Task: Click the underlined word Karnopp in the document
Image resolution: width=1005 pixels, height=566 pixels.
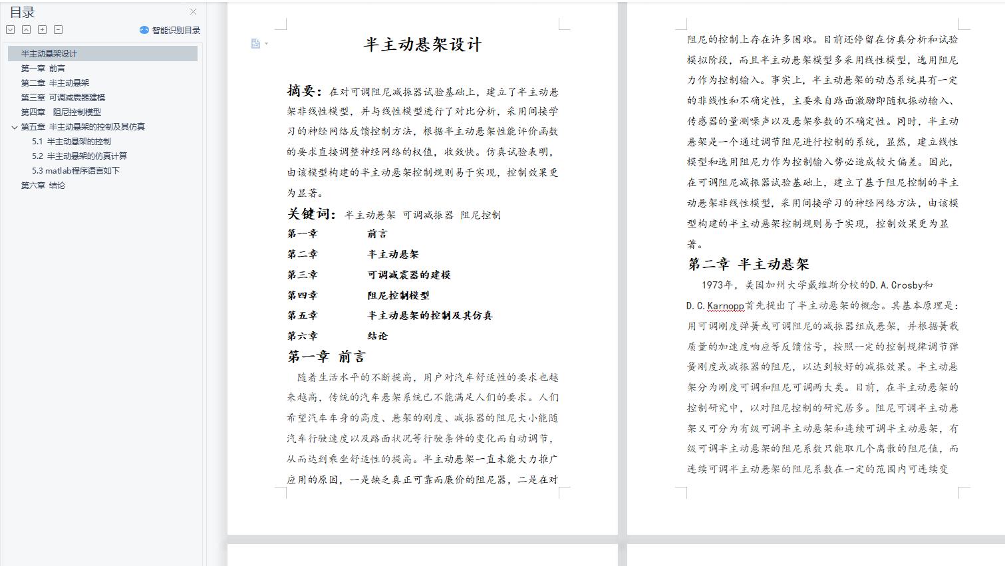Action: [726, 306]
